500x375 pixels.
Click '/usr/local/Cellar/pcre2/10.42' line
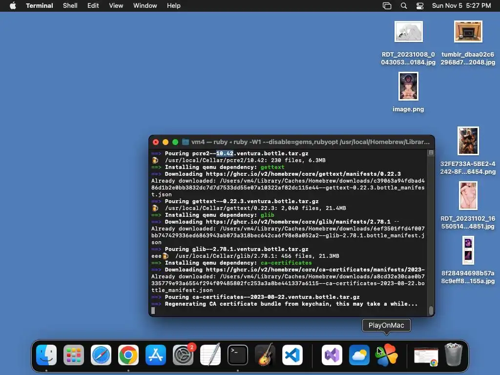tap(238, 160)
